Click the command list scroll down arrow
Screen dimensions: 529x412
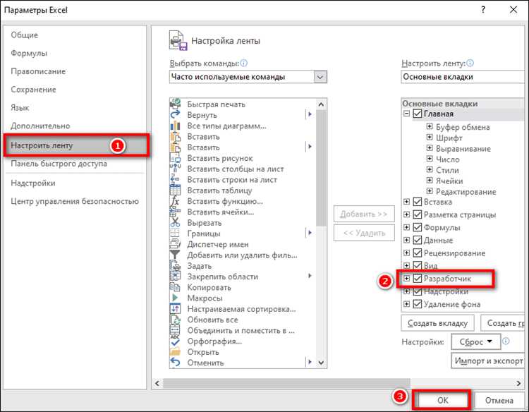coord(321,363)
